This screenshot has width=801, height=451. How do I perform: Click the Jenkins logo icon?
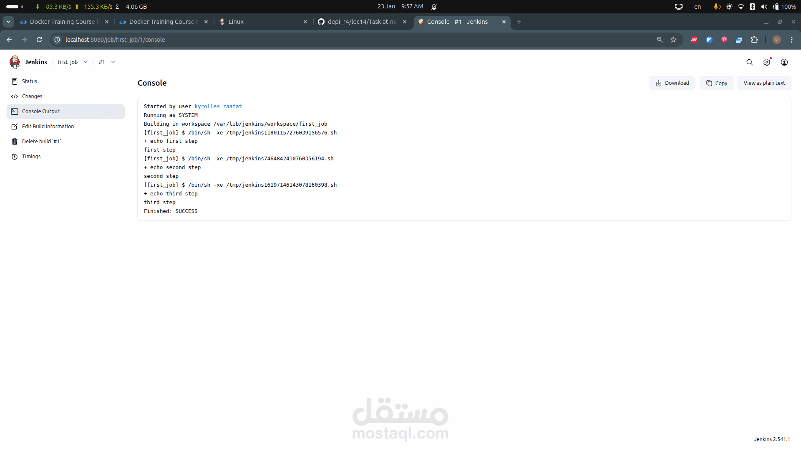point(15,62)
